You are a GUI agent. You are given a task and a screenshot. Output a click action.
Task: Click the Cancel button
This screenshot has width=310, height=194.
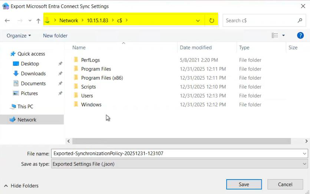tap(285, 184)
